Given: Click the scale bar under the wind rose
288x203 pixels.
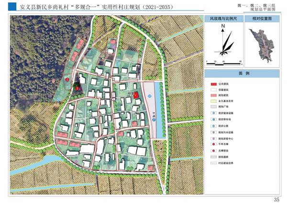Looking at the screenshot, I should (x=224, y=64).
